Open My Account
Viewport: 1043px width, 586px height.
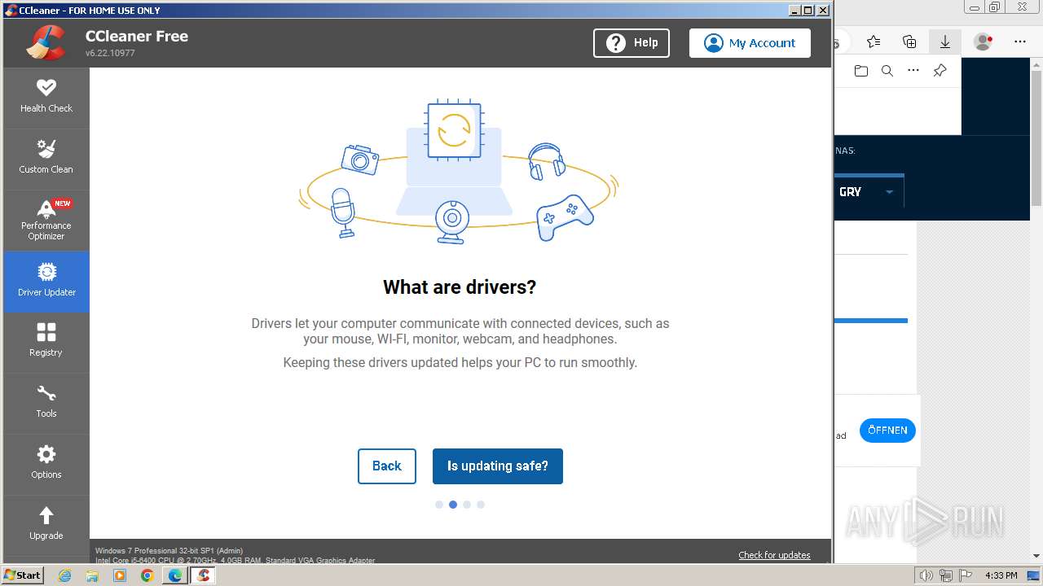coord(750,43)
